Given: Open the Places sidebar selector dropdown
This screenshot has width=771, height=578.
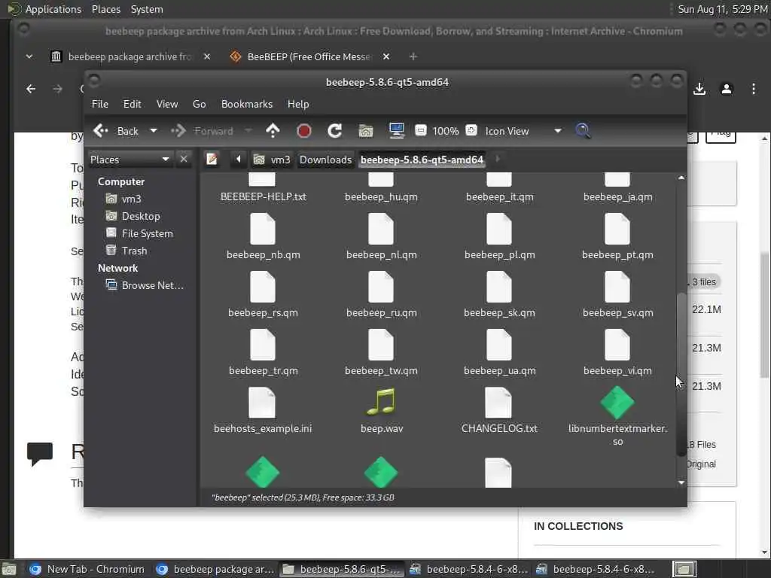Looking at the screenshot, I should [130, 160].
